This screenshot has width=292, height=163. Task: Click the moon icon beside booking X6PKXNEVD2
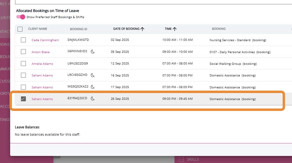coord(93,52)
